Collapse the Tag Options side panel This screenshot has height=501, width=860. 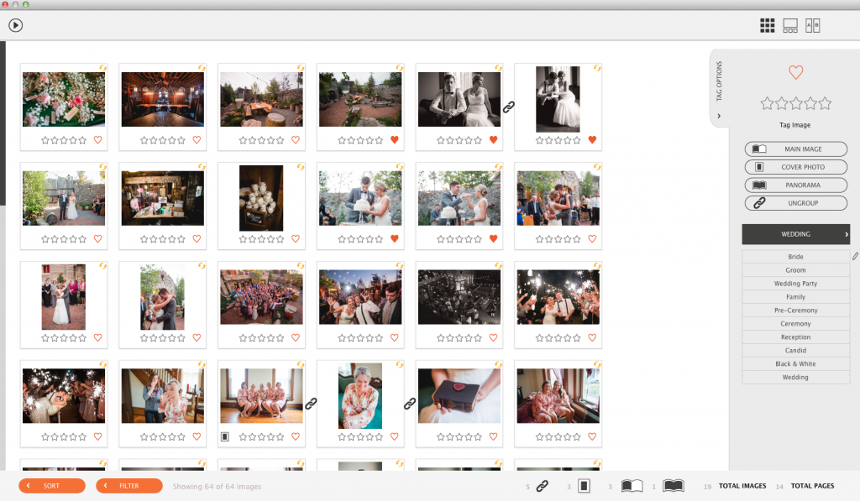coord(719,116)
